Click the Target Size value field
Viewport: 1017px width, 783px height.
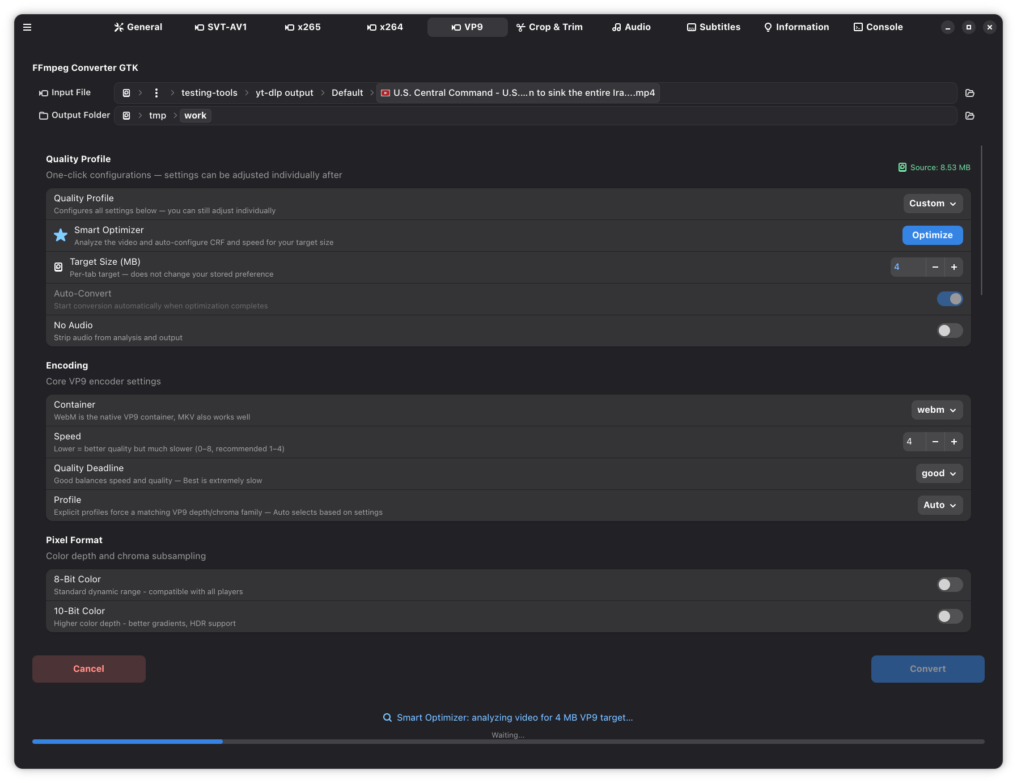908,267
